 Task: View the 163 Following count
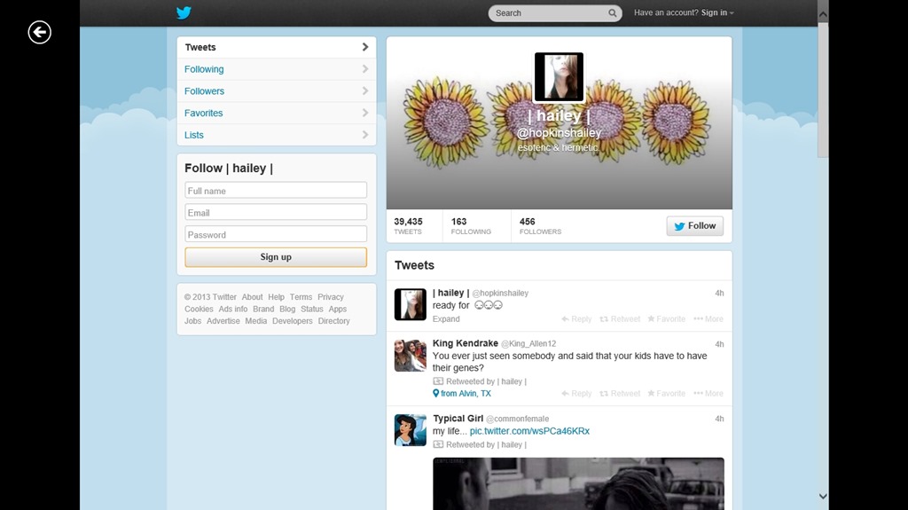point(471,226)
